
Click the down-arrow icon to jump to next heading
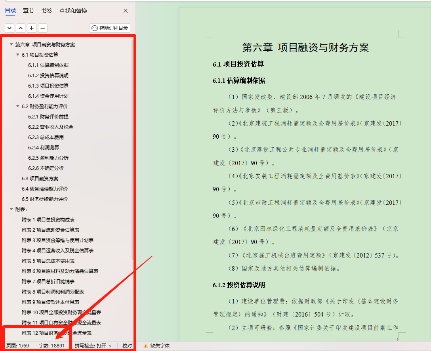click(x=9, y=28)
